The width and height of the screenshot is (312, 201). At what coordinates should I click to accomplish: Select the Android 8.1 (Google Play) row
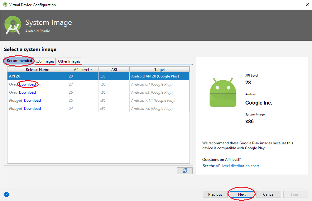(98, 84)
